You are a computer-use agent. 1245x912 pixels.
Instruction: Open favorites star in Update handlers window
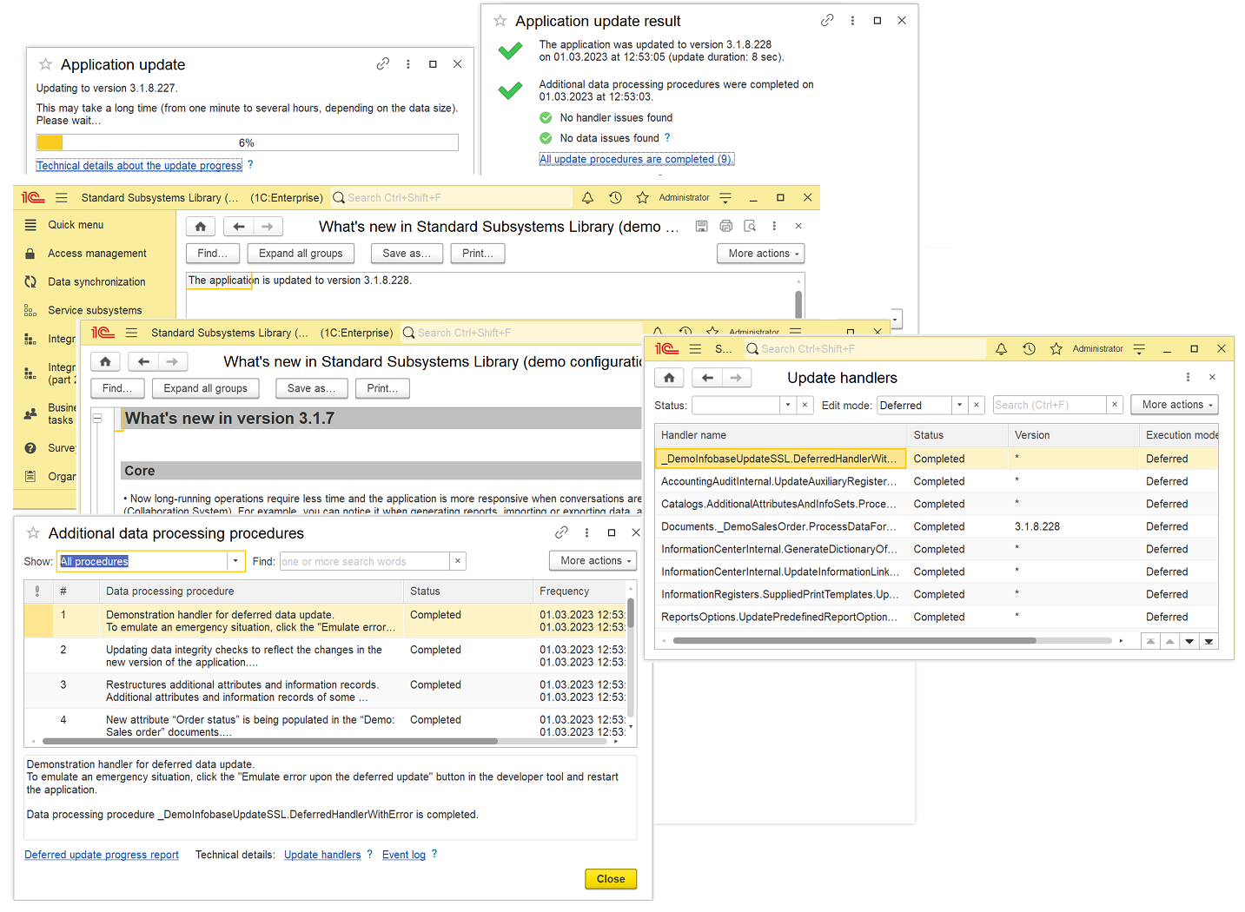[1056, 349]
